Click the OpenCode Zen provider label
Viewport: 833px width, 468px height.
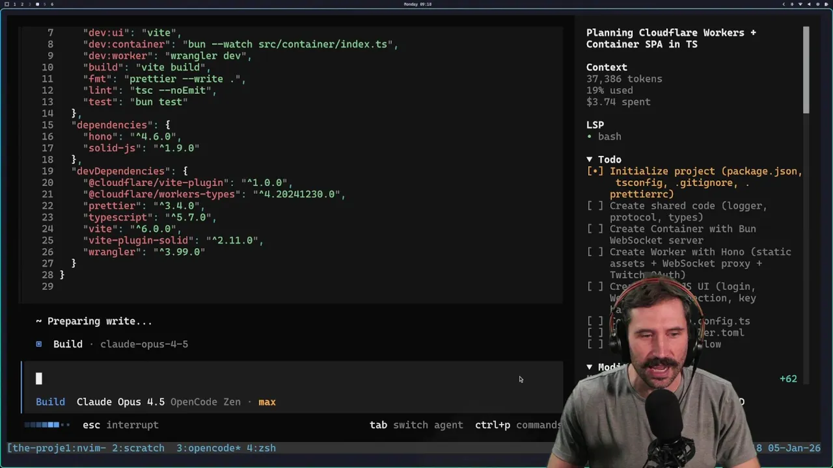click(205, 402)
